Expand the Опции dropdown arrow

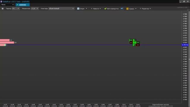tap(86, 9)
